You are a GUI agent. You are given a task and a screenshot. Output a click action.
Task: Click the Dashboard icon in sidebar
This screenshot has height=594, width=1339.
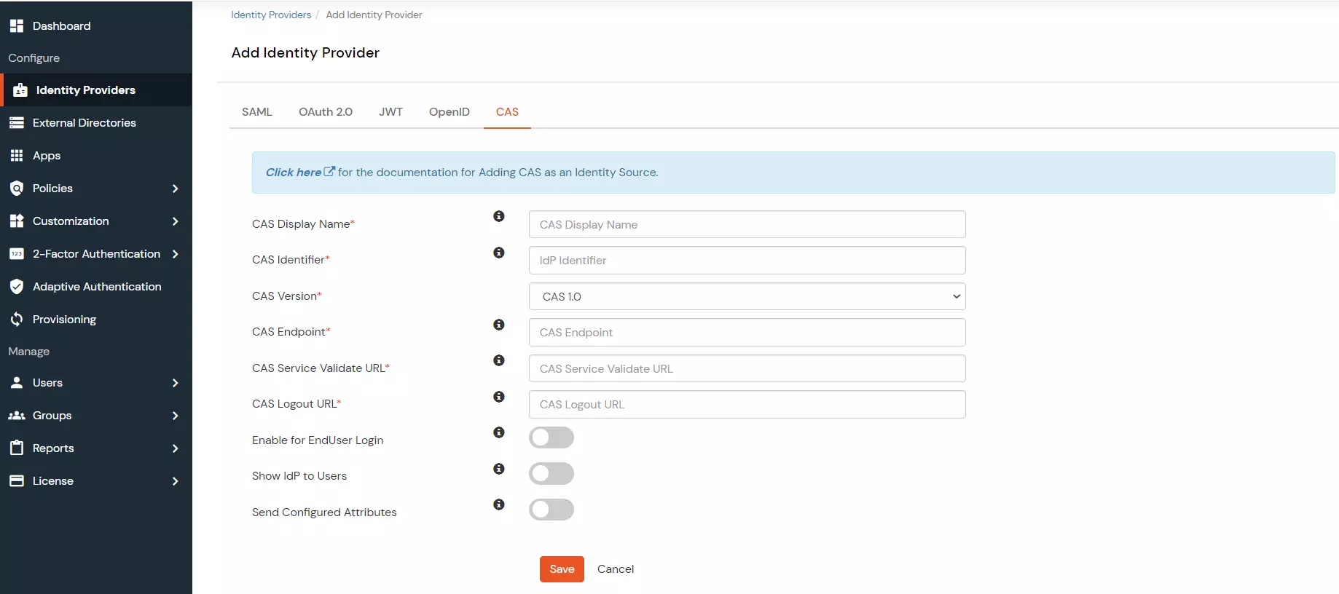tap(17, 26)
